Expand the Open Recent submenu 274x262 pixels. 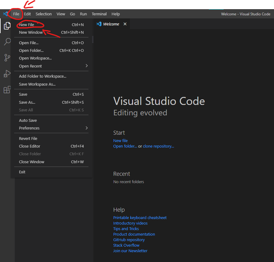pyautogui.click(x=51, y=66)
